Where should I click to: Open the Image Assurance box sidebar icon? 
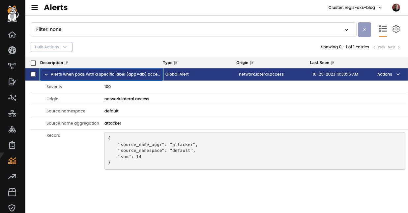click(x=12, y=192)
